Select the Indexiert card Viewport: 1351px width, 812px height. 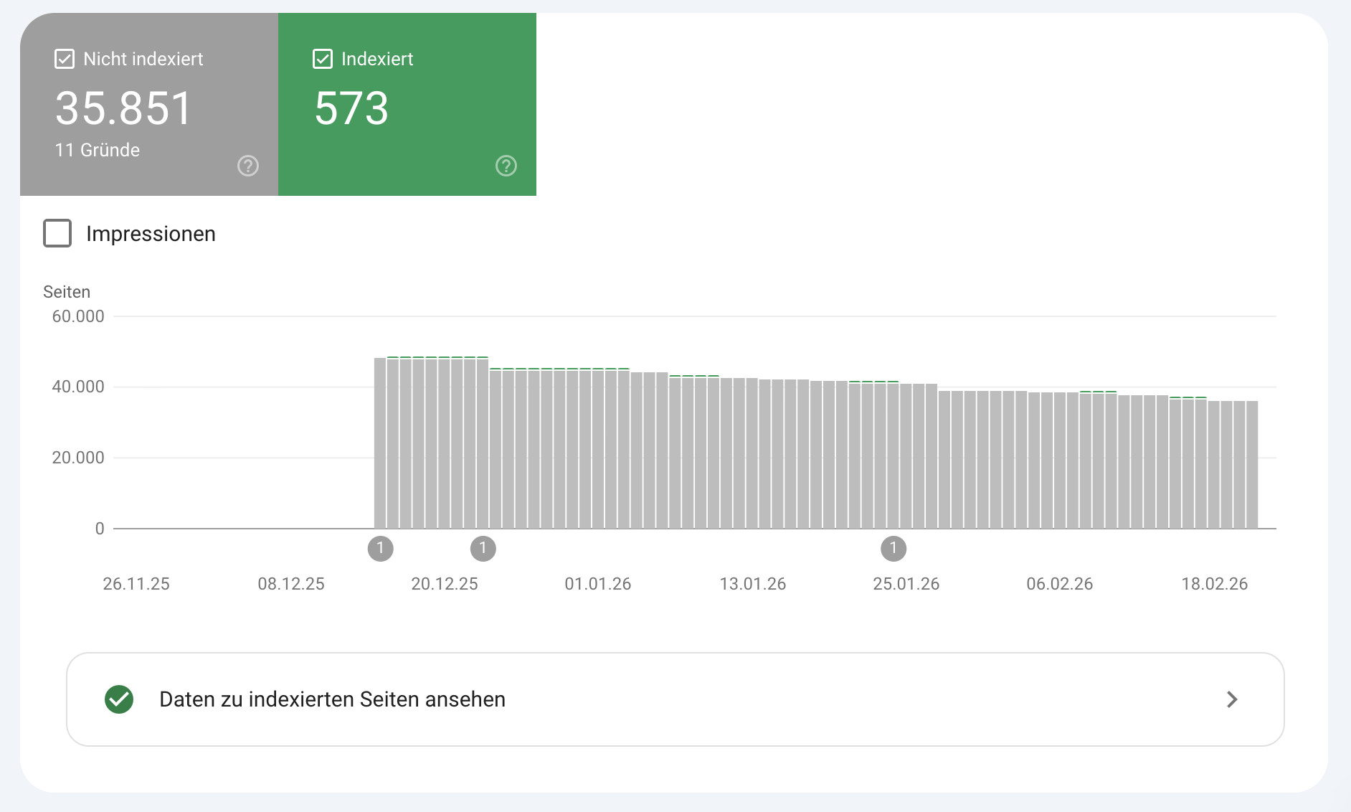tap(407, 104)
